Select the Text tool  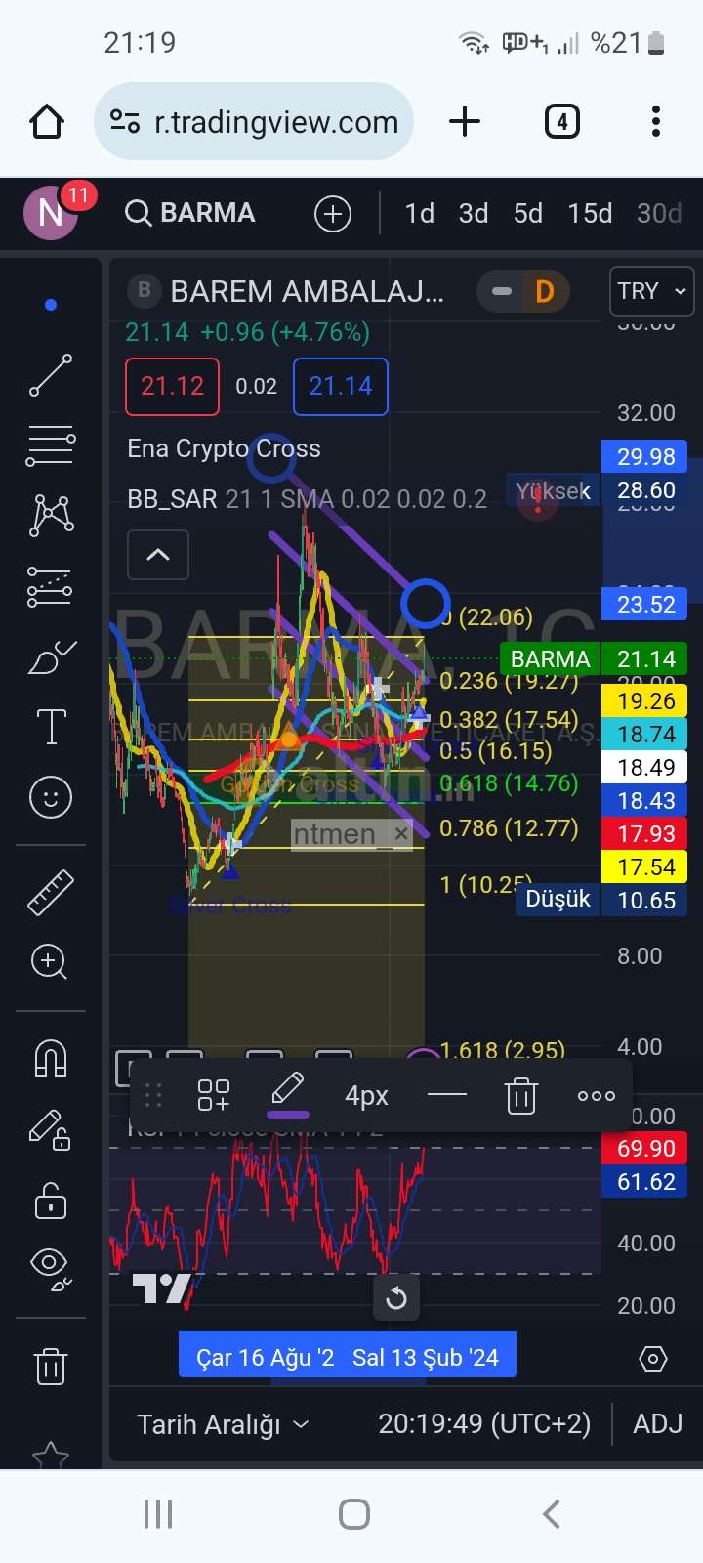tap(51, 727)
